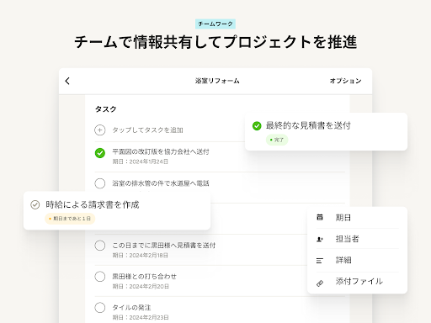This screenshot has height=323, width=431.
Task: Click 期日：2024年2月20日 date text
Action: [x=141, y=287]
